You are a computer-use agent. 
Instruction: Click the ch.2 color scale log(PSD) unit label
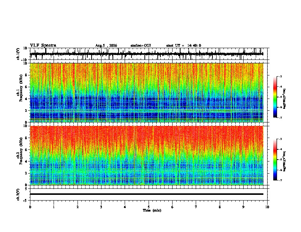point(285,161)
